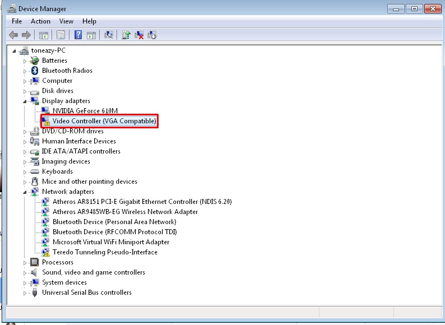445x325 pixels.
Task: Toggle the action pane toolbar icon
Action: (x=91, y=35)
